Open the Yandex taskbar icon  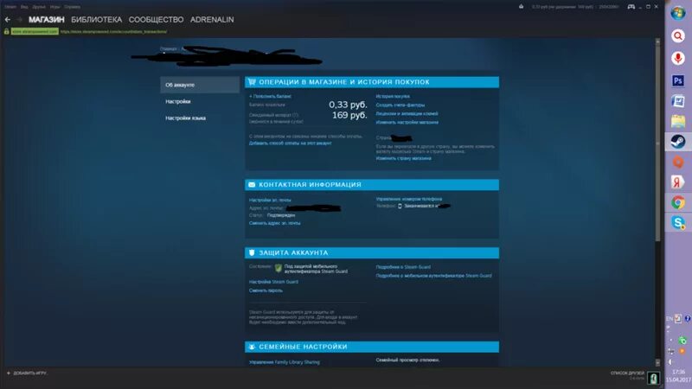tap(678, 182)
